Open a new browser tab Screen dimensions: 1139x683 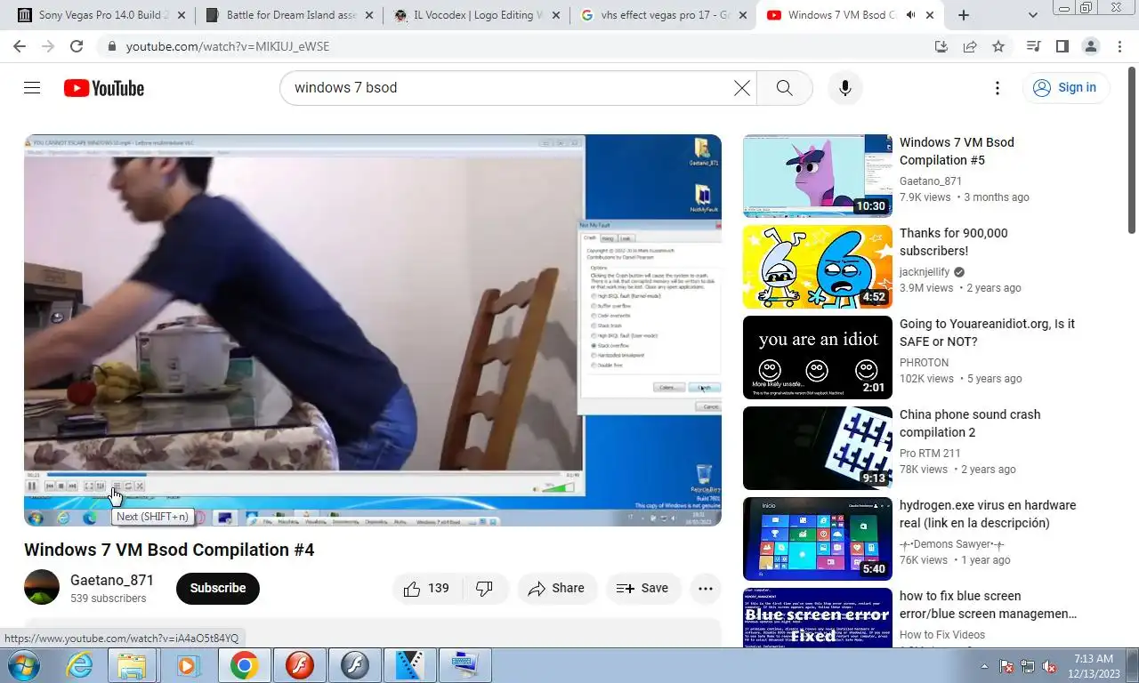(964, 15)
